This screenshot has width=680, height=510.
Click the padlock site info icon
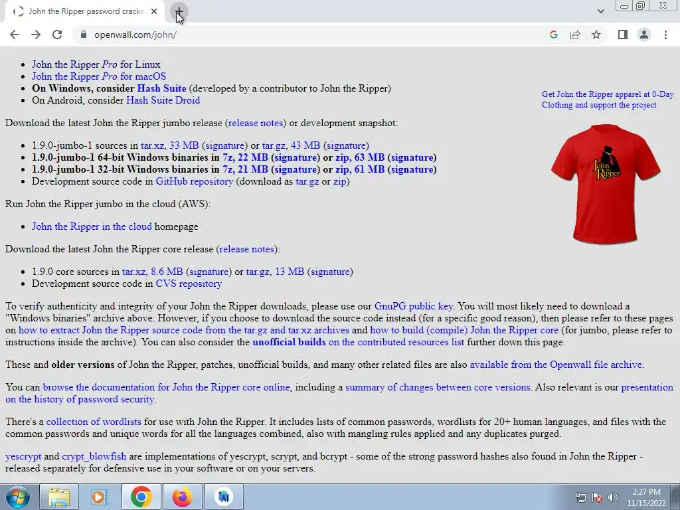pos(84,35)
